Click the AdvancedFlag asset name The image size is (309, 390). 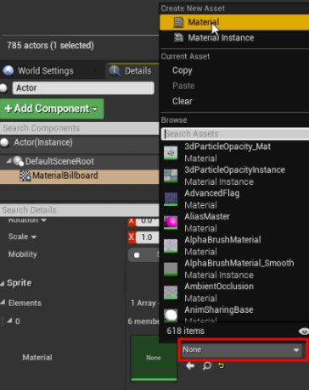[x=212, y=193]
